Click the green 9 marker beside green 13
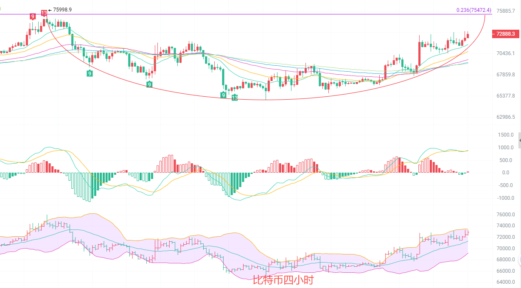 (223, 95)
